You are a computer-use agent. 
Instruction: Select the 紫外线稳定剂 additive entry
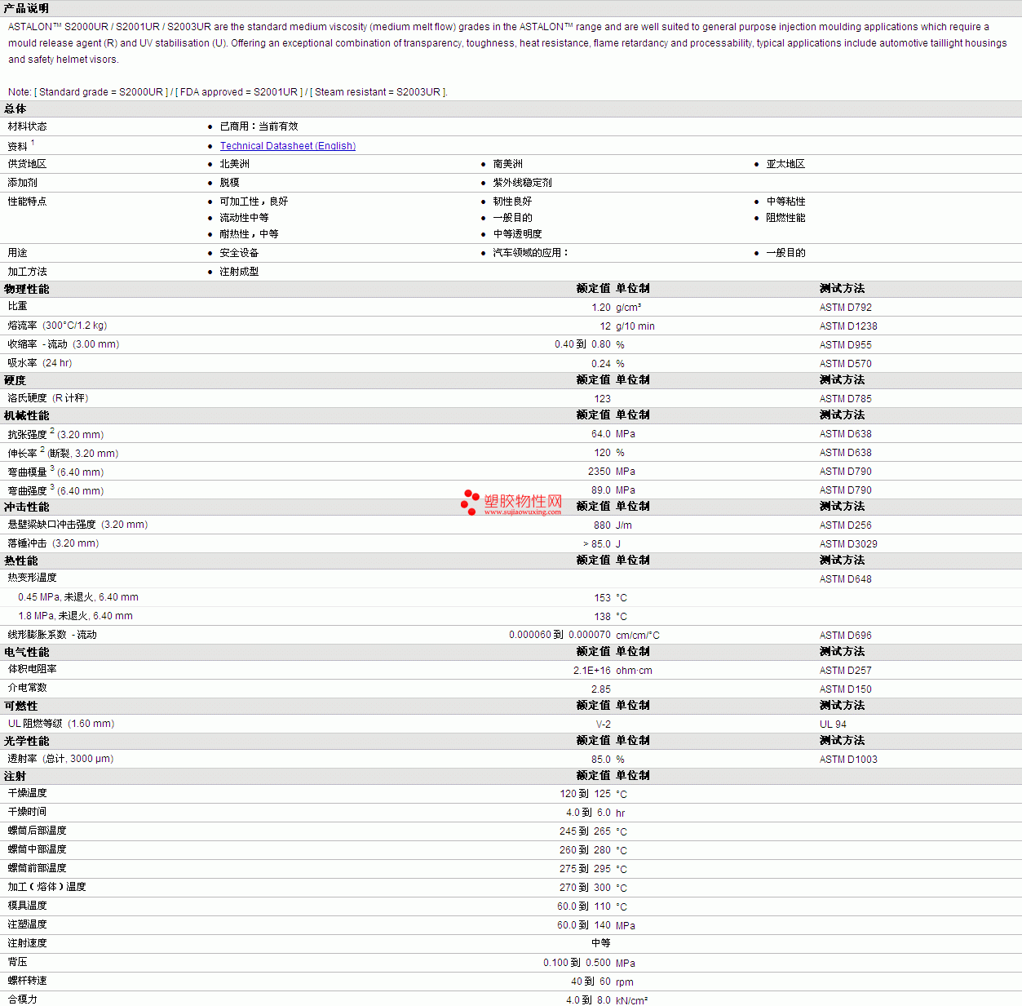(x=522, y=183)
